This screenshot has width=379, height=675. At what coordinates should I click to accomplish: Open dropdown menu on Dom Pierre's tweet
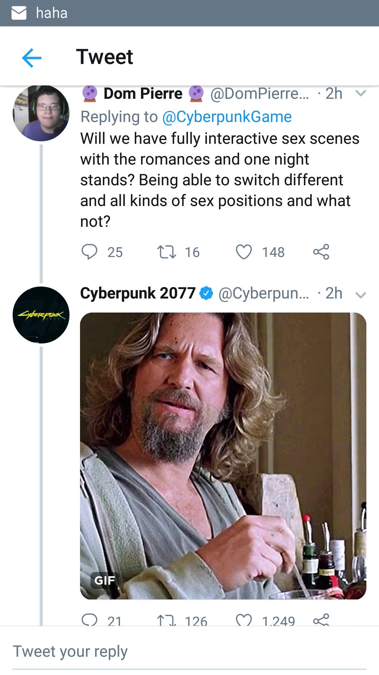(361, 94)
